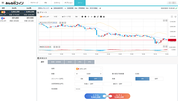Select the OCO order tab
The height and width of the screenshot is (101, 178).
(x=70, y=62)
